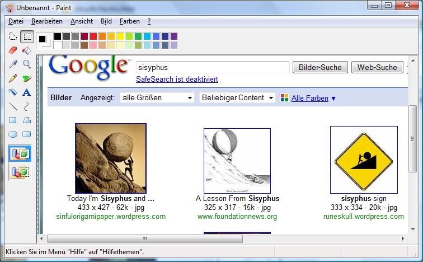
Task: Select the Polygon shape tool
Action: tap(27, 120)
